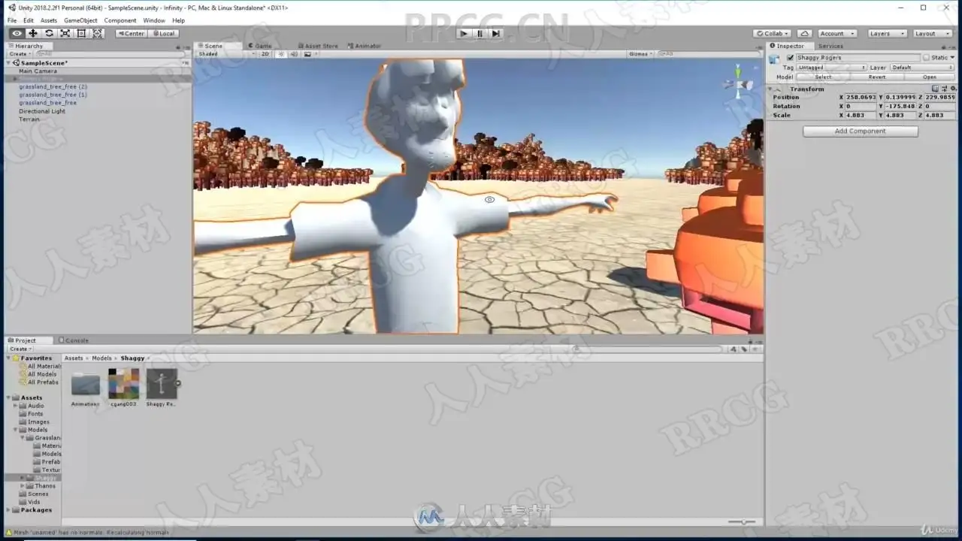
Task: Click the model Open button
Action: click(x=930, y=77)
